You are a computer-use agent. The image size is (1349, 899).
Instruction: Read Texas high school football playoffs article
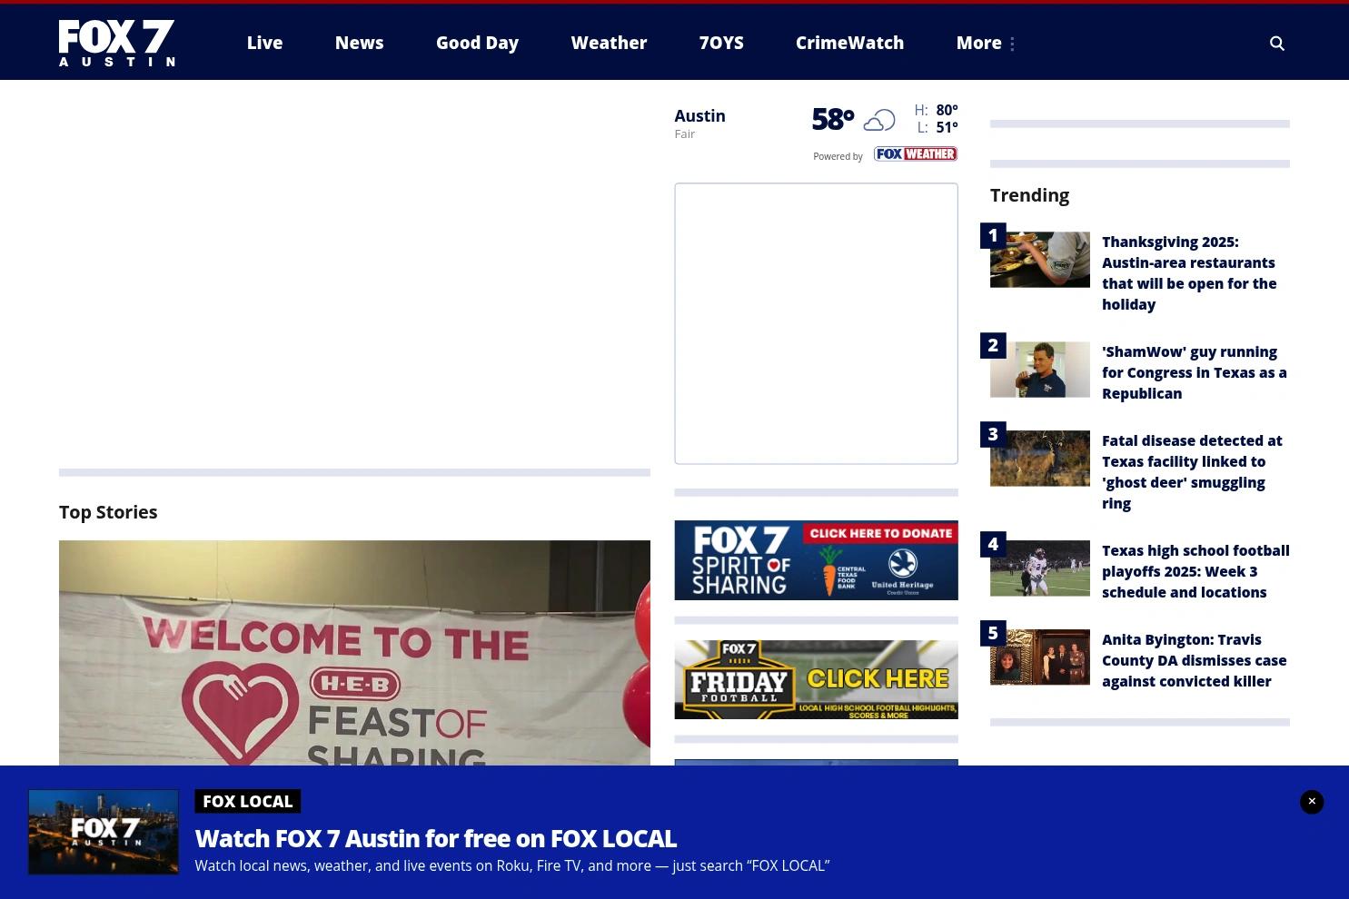point(1195,571)
